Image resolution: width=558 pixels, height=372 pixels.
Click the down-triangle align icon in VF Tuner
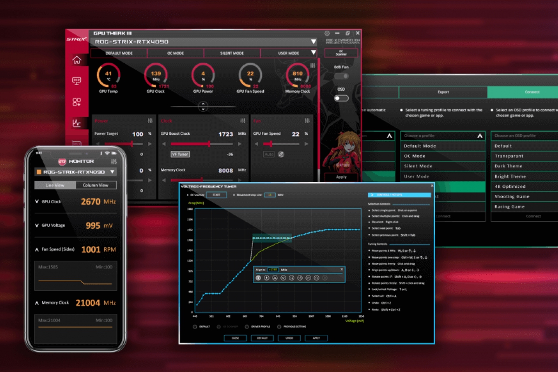coord(283,278)
